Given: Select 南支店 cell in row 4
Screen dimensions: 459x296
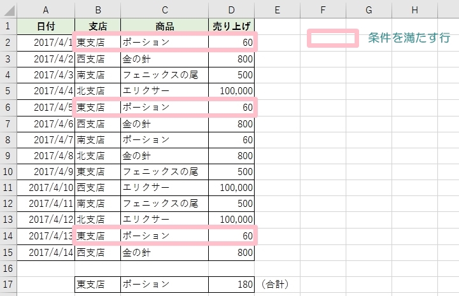Looking at the screenshot, I should [98, 75].
